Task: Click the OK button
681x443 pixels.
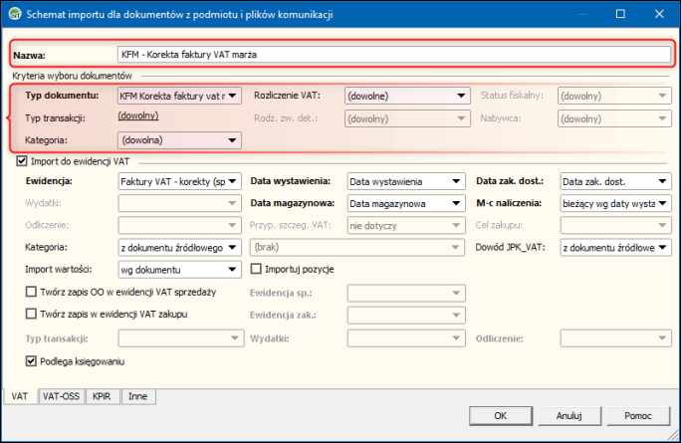Action: (501, 416)
